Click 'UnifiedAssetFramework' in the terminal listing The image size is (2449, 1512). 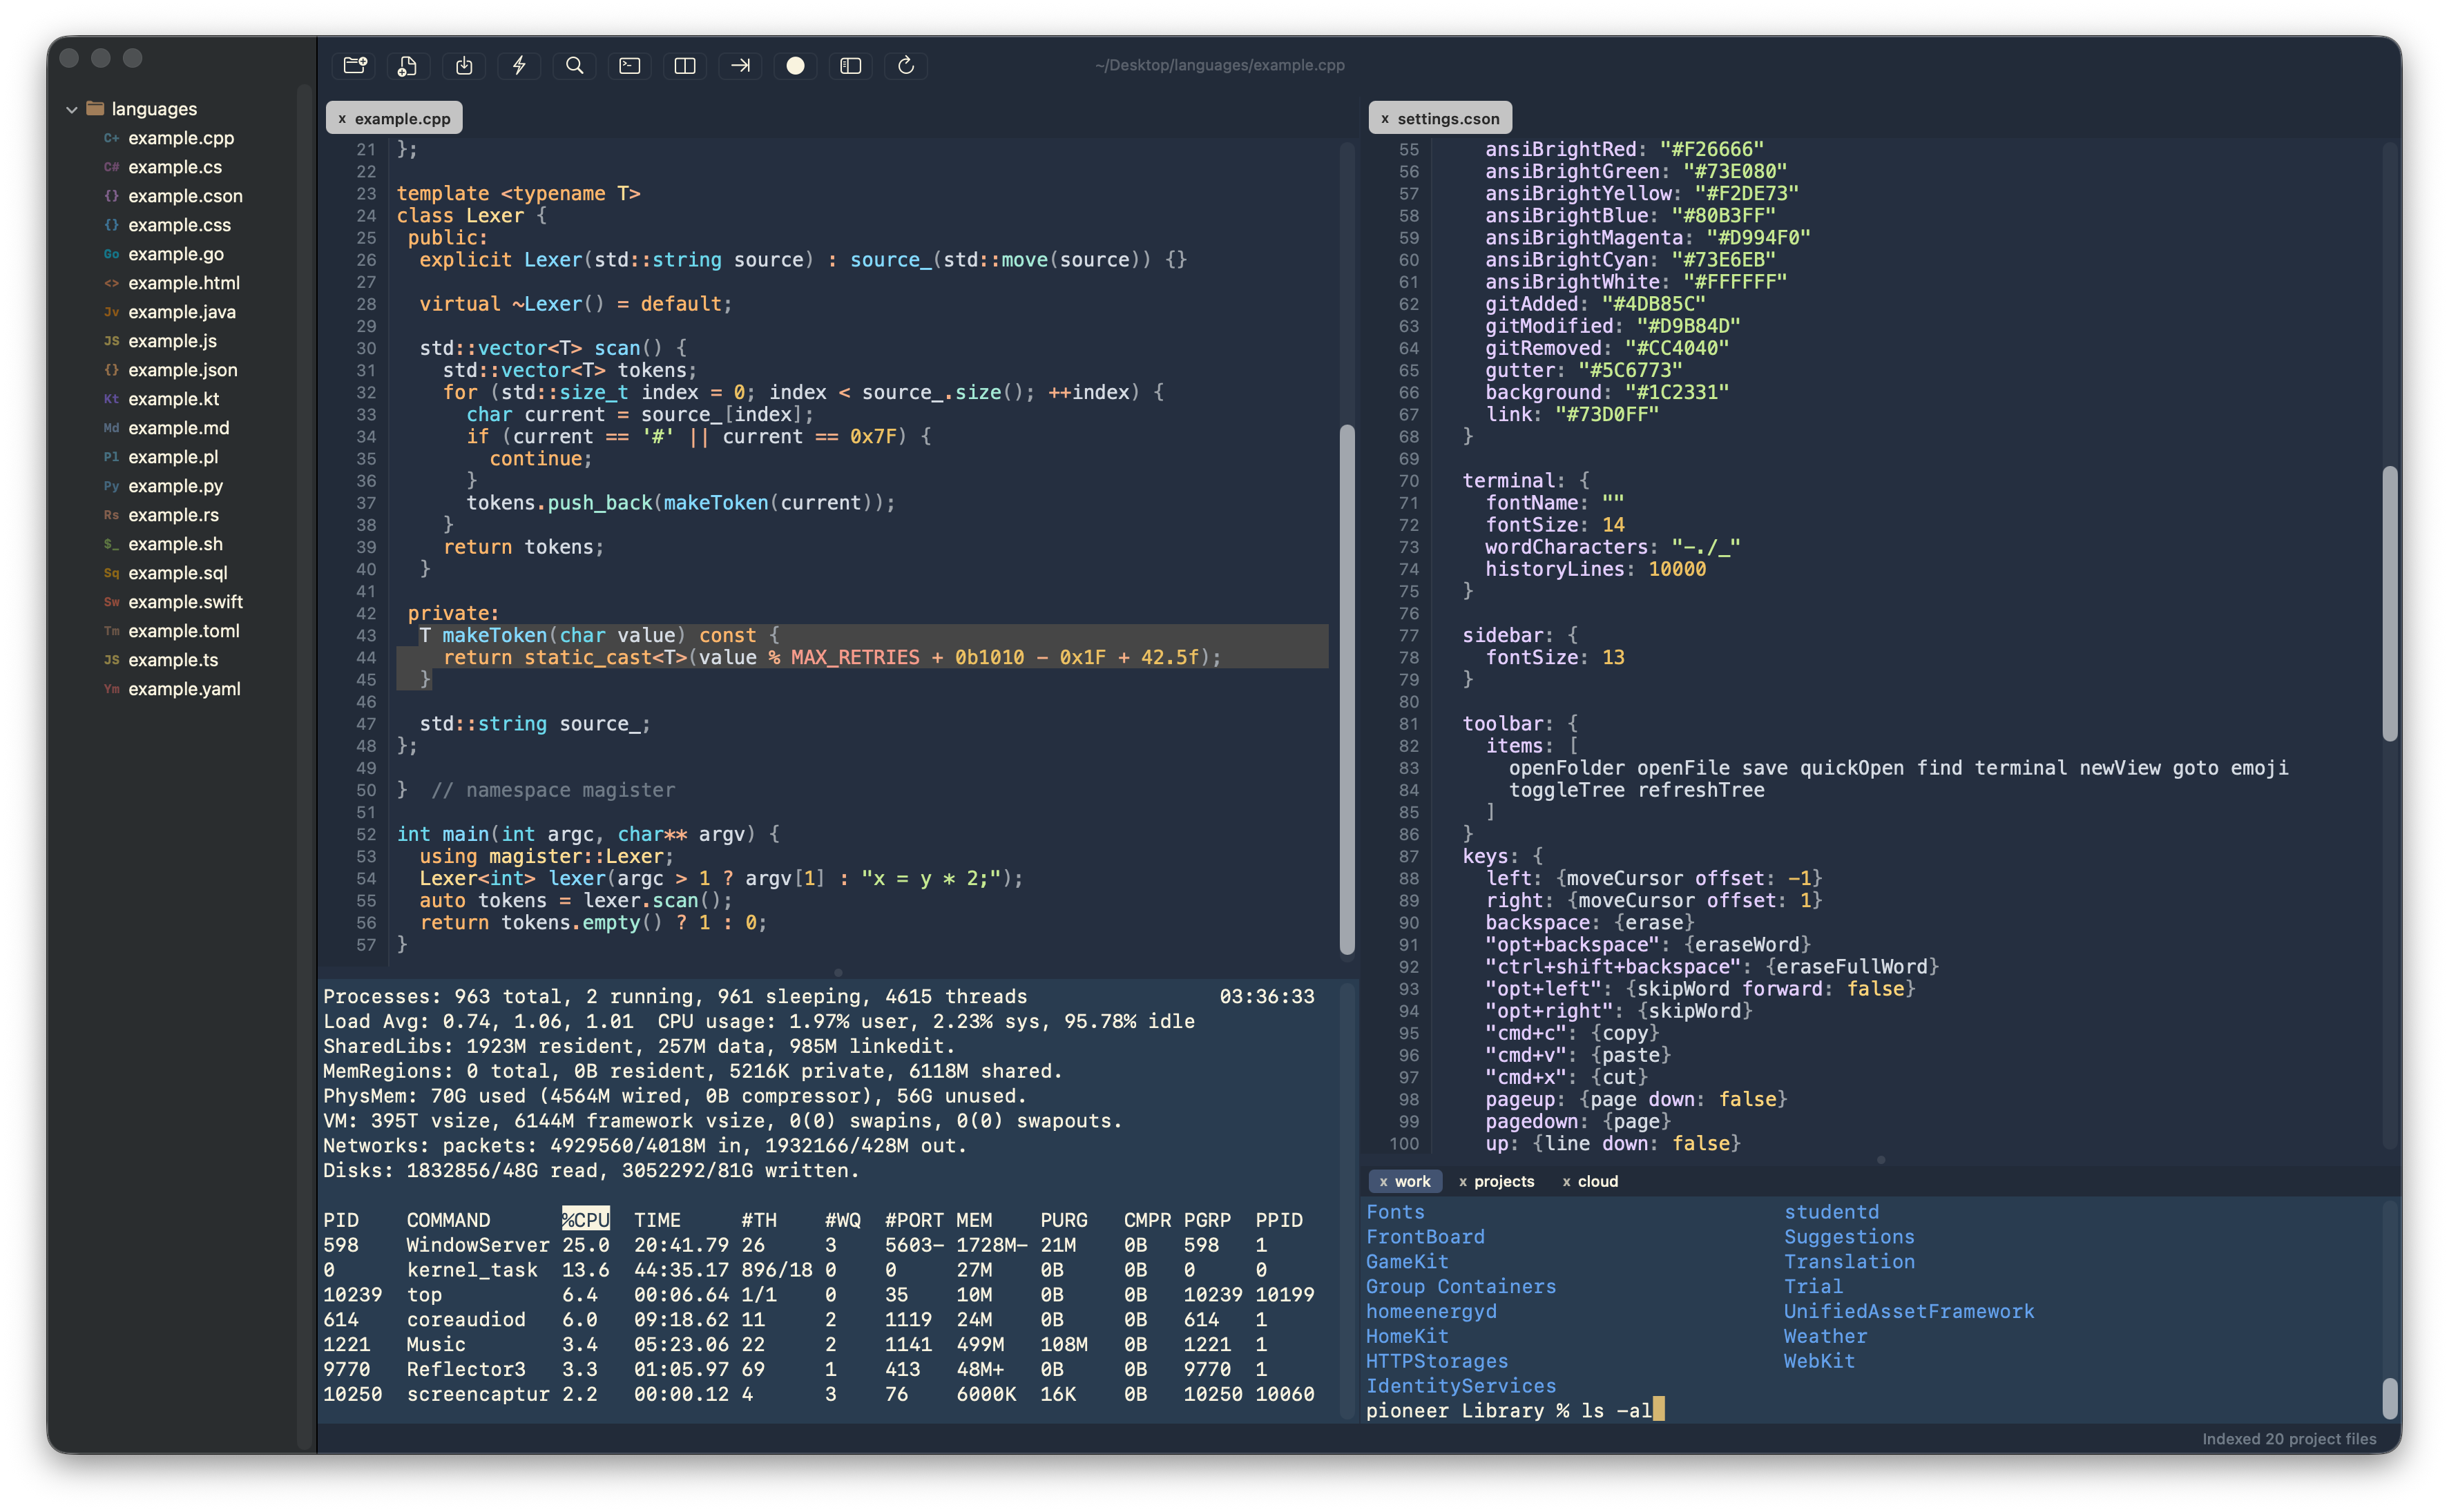click(1909, 1312)
